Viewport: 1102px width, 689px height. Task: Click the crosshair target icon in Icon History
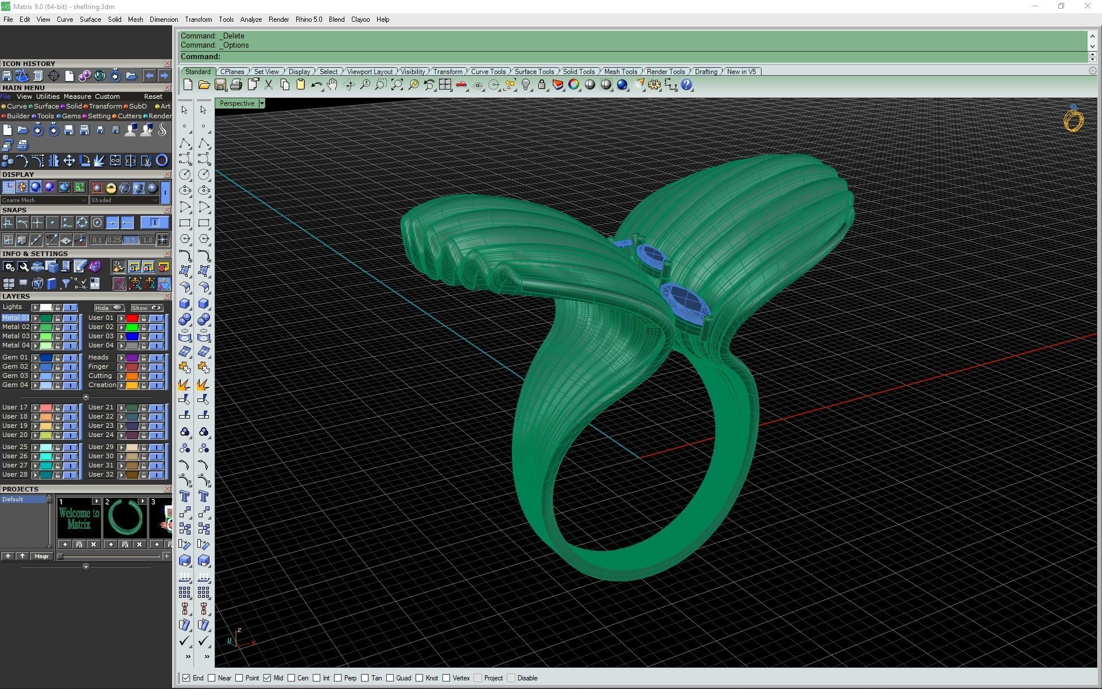tap(53, 76)
